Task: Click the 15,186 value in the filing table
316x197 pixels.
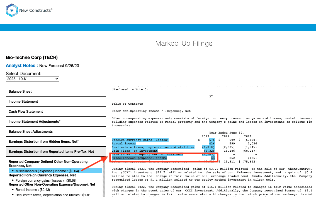Action: point(229,151)
